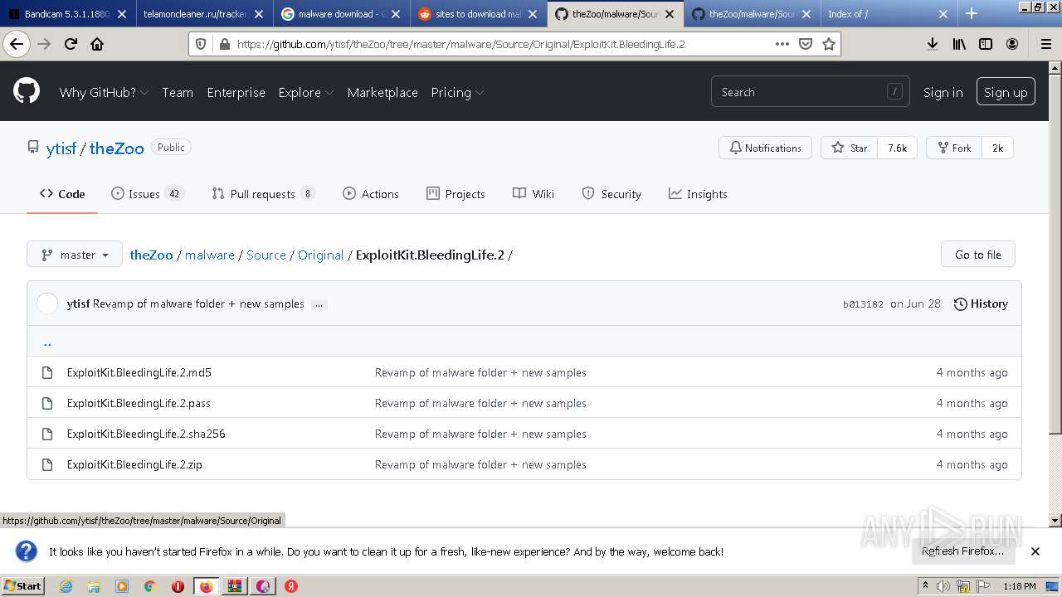
Task: Click Notifications button
Action: pyautogui.click(x=765, y=148)
